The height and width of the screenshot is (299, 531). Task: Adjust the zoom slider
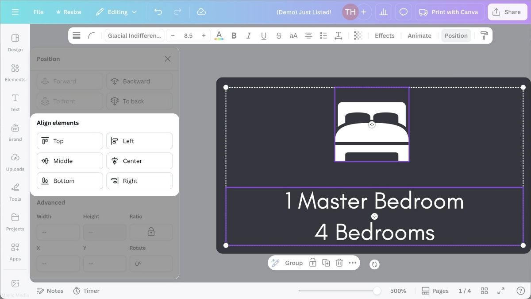point(377,291)
